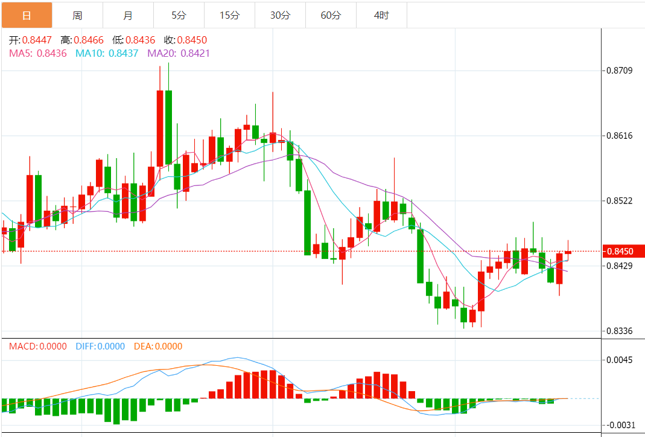The image size is (645, 437).
Task: Click the 0.8709 price axis label
Action: pyautogui.click(x=620, y=71)
